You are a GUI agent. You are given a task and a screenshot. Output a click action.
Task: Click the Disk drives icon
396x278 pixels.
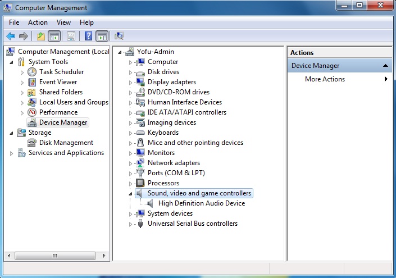(140, 72)
